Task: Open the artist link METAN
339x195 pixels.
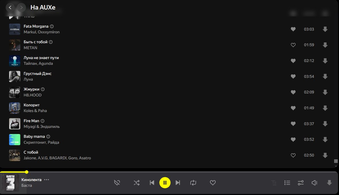Action: click(x=31, y=48)
